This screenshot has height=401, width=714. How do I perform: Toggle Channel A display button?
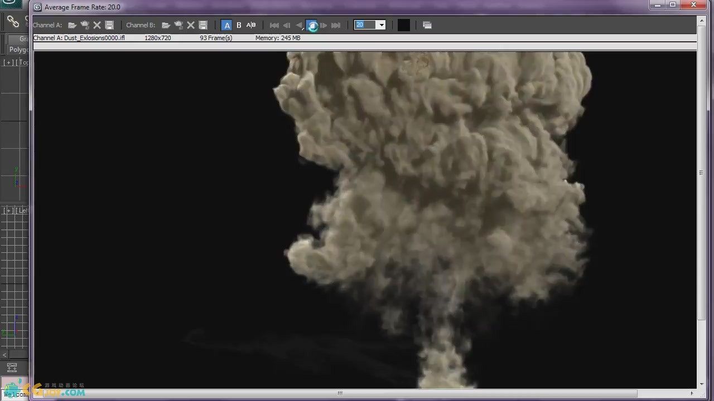pyautogui.click(x=227, y=25)
